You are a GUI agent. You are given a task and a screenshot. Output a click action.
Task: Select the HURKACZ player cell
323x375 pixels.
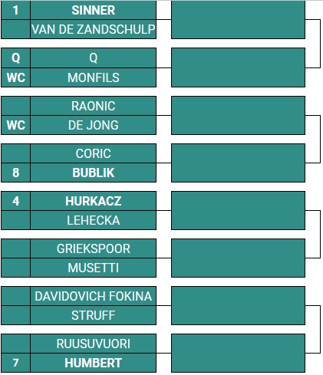[93, 201]
